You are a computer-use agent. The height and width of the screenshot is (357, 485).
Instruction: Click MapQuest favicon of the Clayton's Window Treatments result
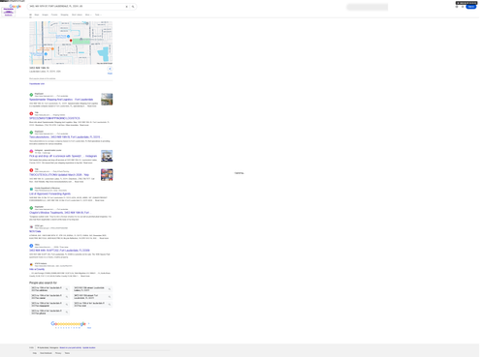[x=31, y=208]
